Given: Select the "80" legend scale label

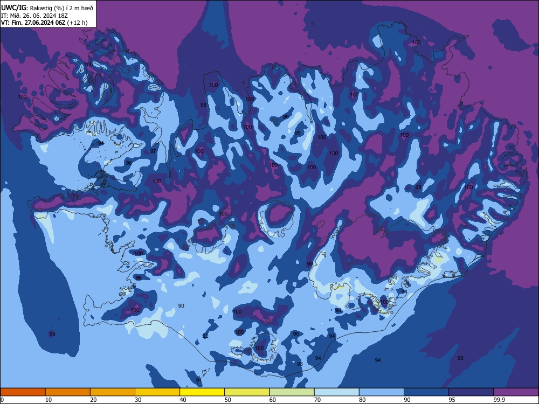Looking at the screenshot, I should (362, 400).
